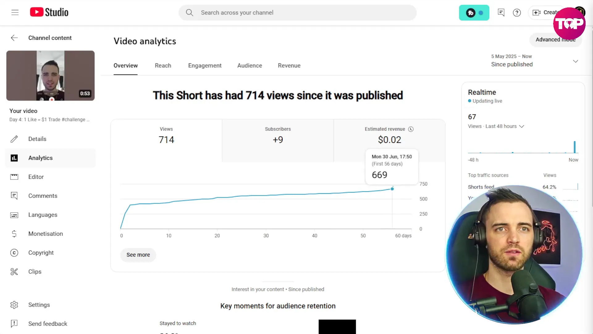
Task: Switch to the Reach tab
Action: tap(163, 66)
